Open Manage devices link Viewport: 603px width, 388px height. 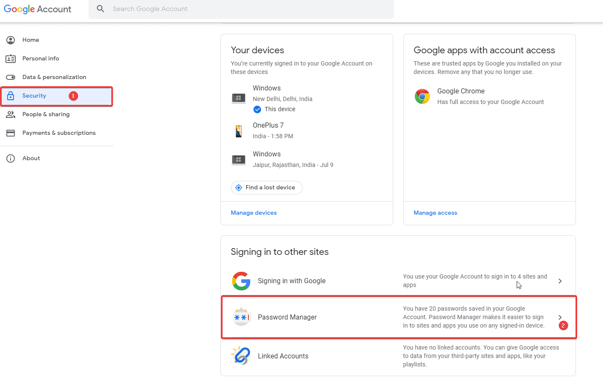click(x=253, y=213)
